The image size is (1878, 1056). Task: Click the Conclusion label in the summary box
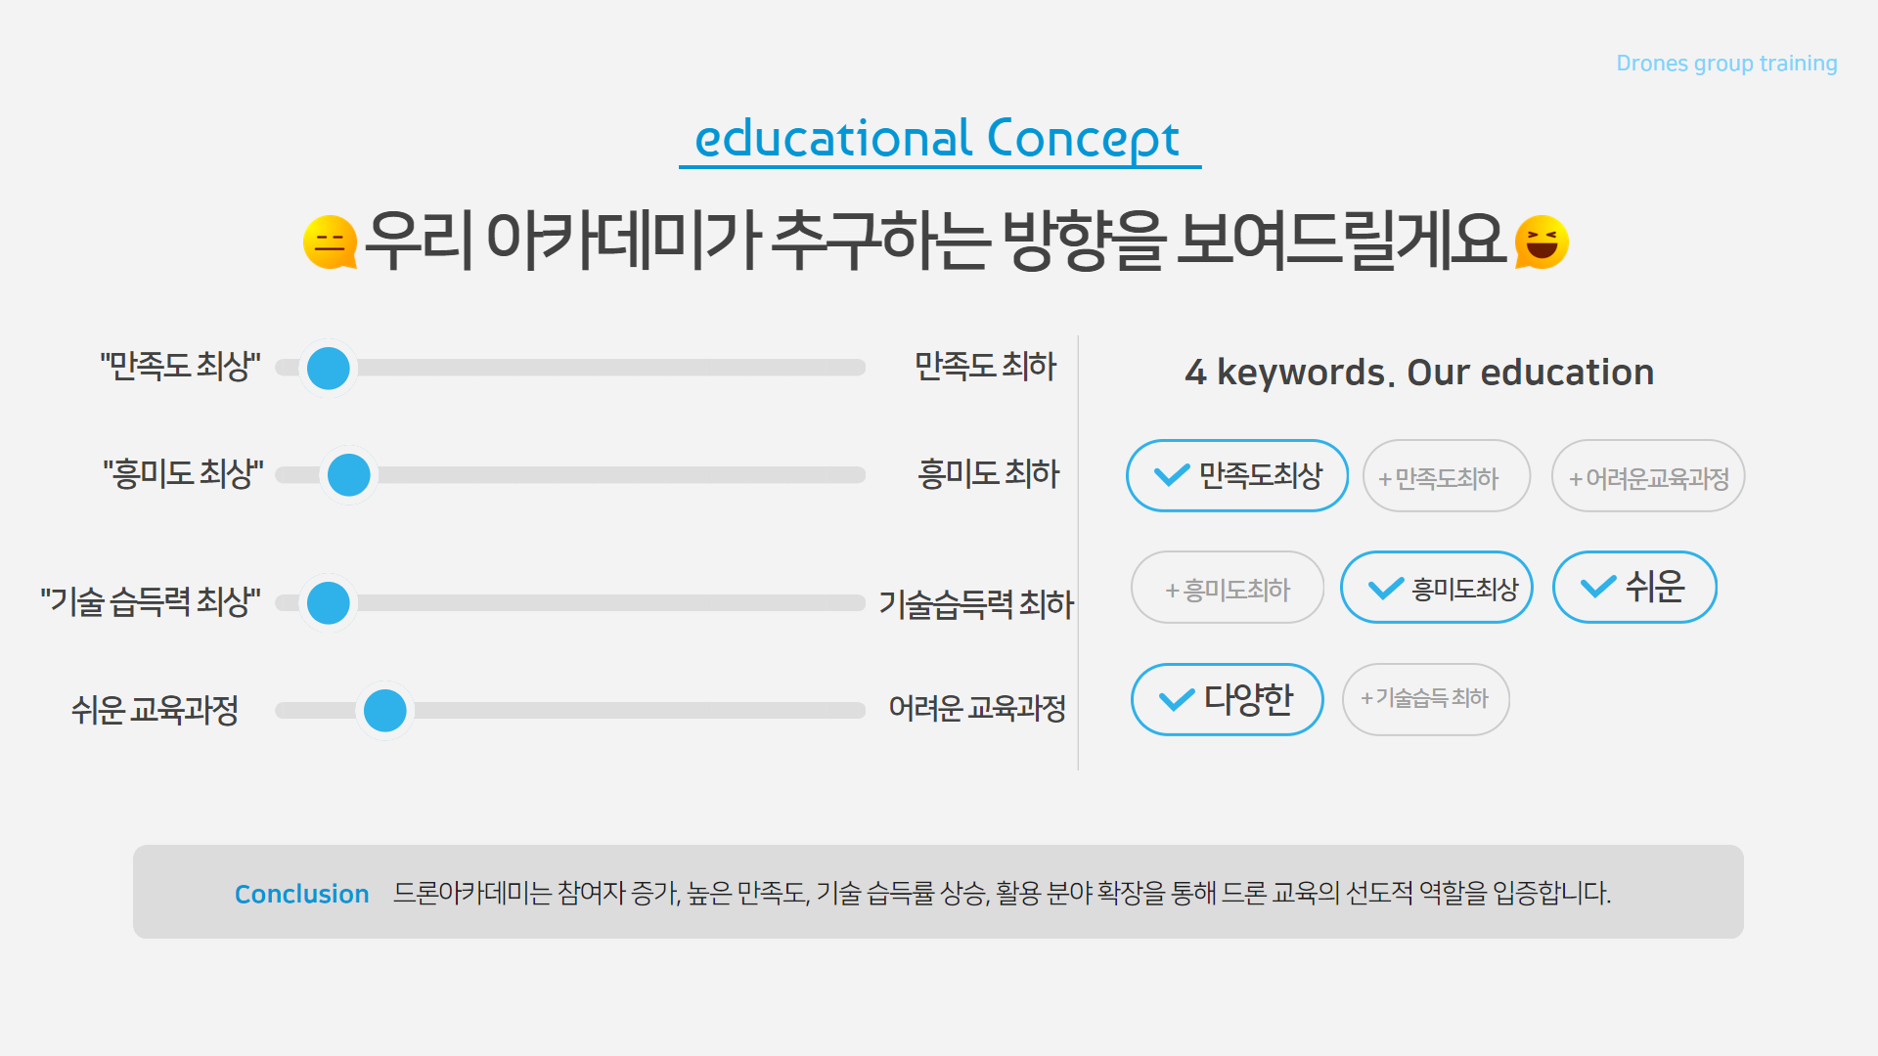pos(301,894)
